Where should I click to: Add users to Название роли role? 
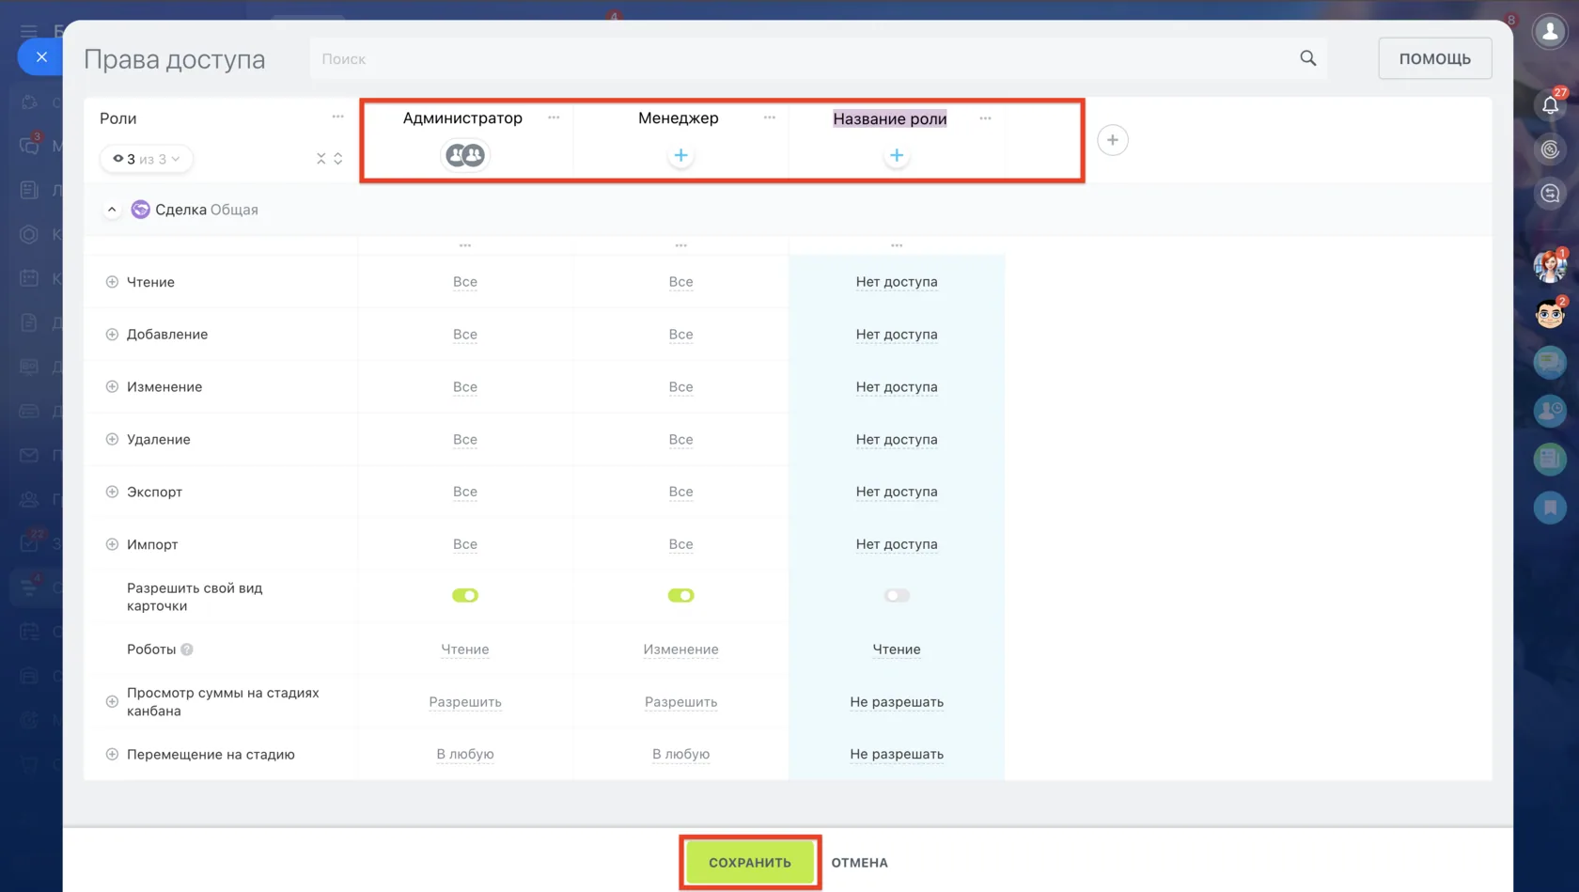pyautogui.click(x=897, y=155)
